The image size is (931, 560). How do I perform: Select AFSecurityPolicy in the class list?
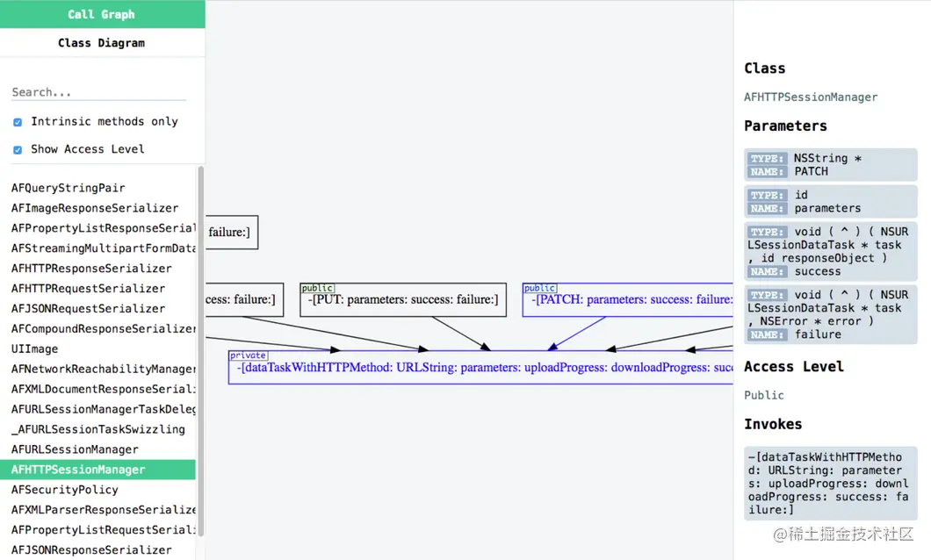pos(63,489)
